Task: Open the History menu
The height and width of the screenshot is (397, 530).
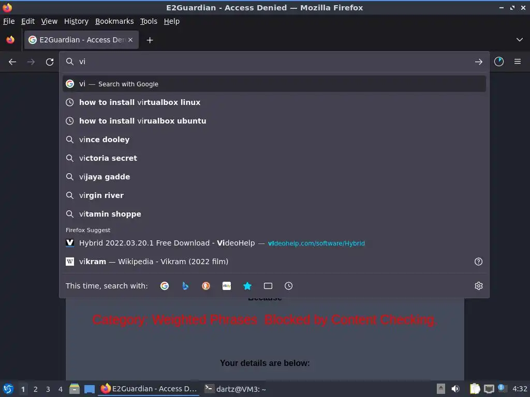Action: pos(77,21)
